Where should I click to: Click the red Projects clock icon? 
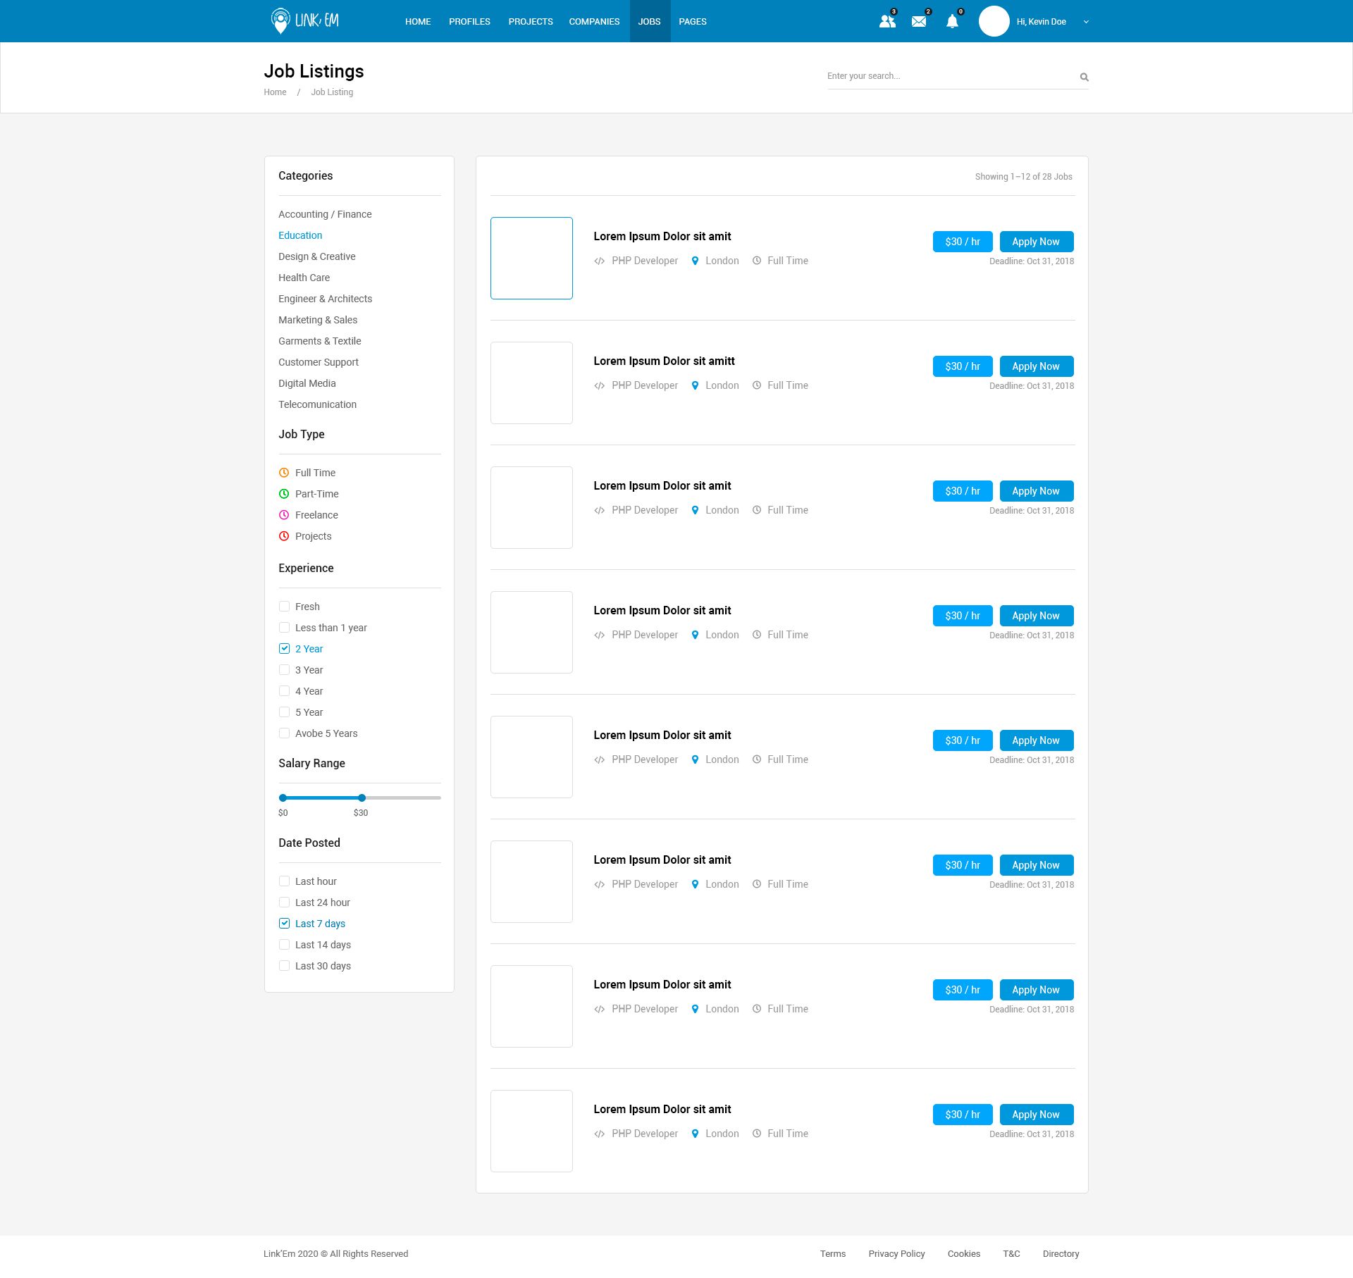[x=284, y=536]
